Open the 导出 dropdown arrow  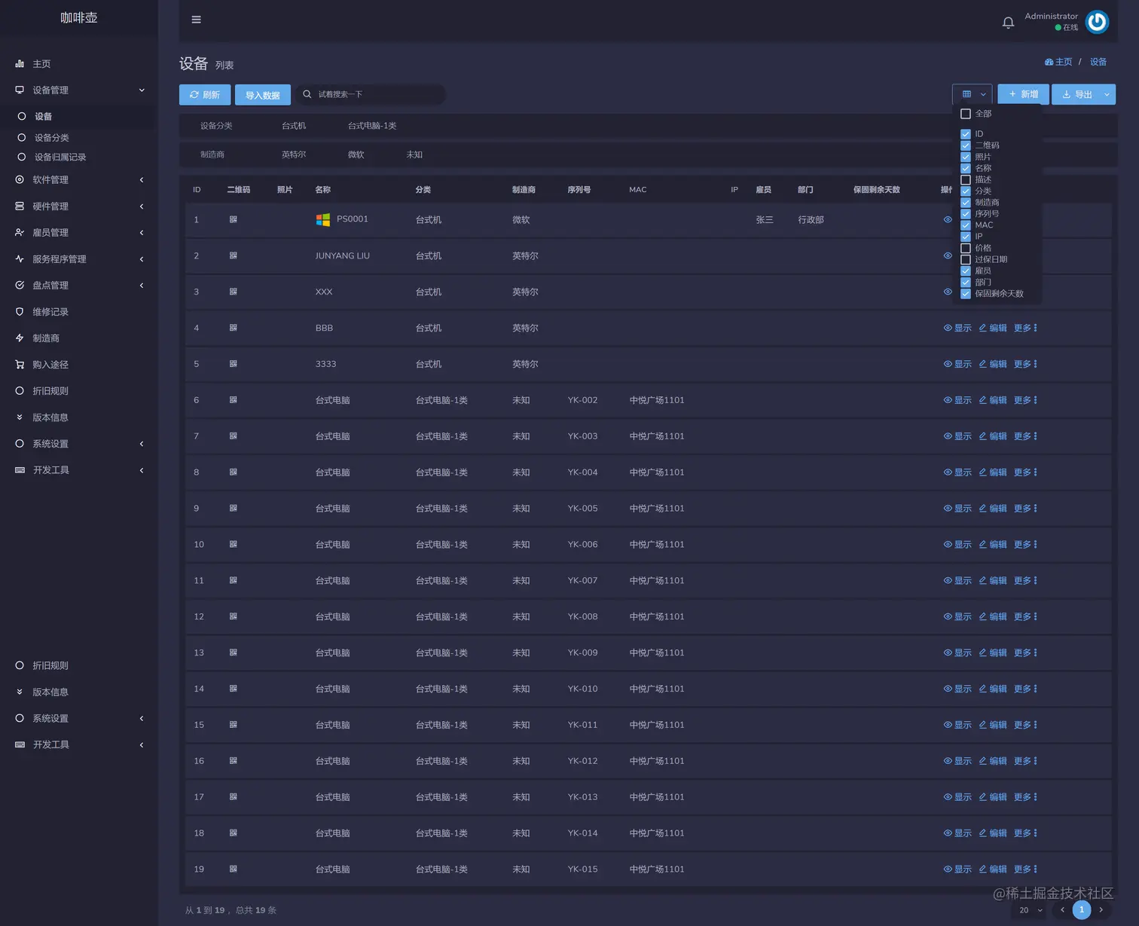[x=1107, y=94]
